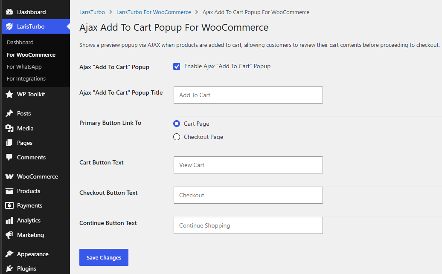Open the Plugins menu
The height and width of the screenshot is (274, 442).
click(x=36, y=268)
